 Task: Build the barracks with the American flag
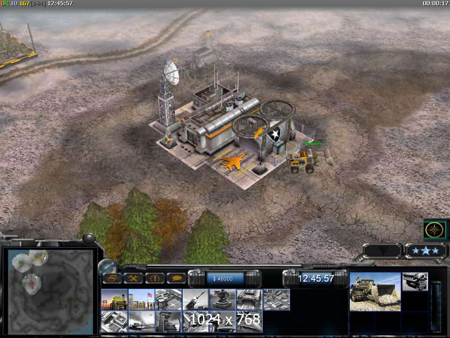tap(142, 300)
